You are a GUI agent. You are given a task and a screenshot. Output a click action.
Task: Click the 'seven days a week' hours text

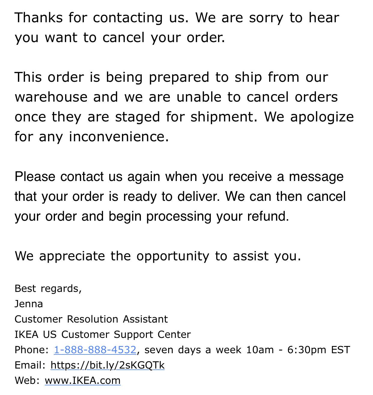click(x=193, y=350)
